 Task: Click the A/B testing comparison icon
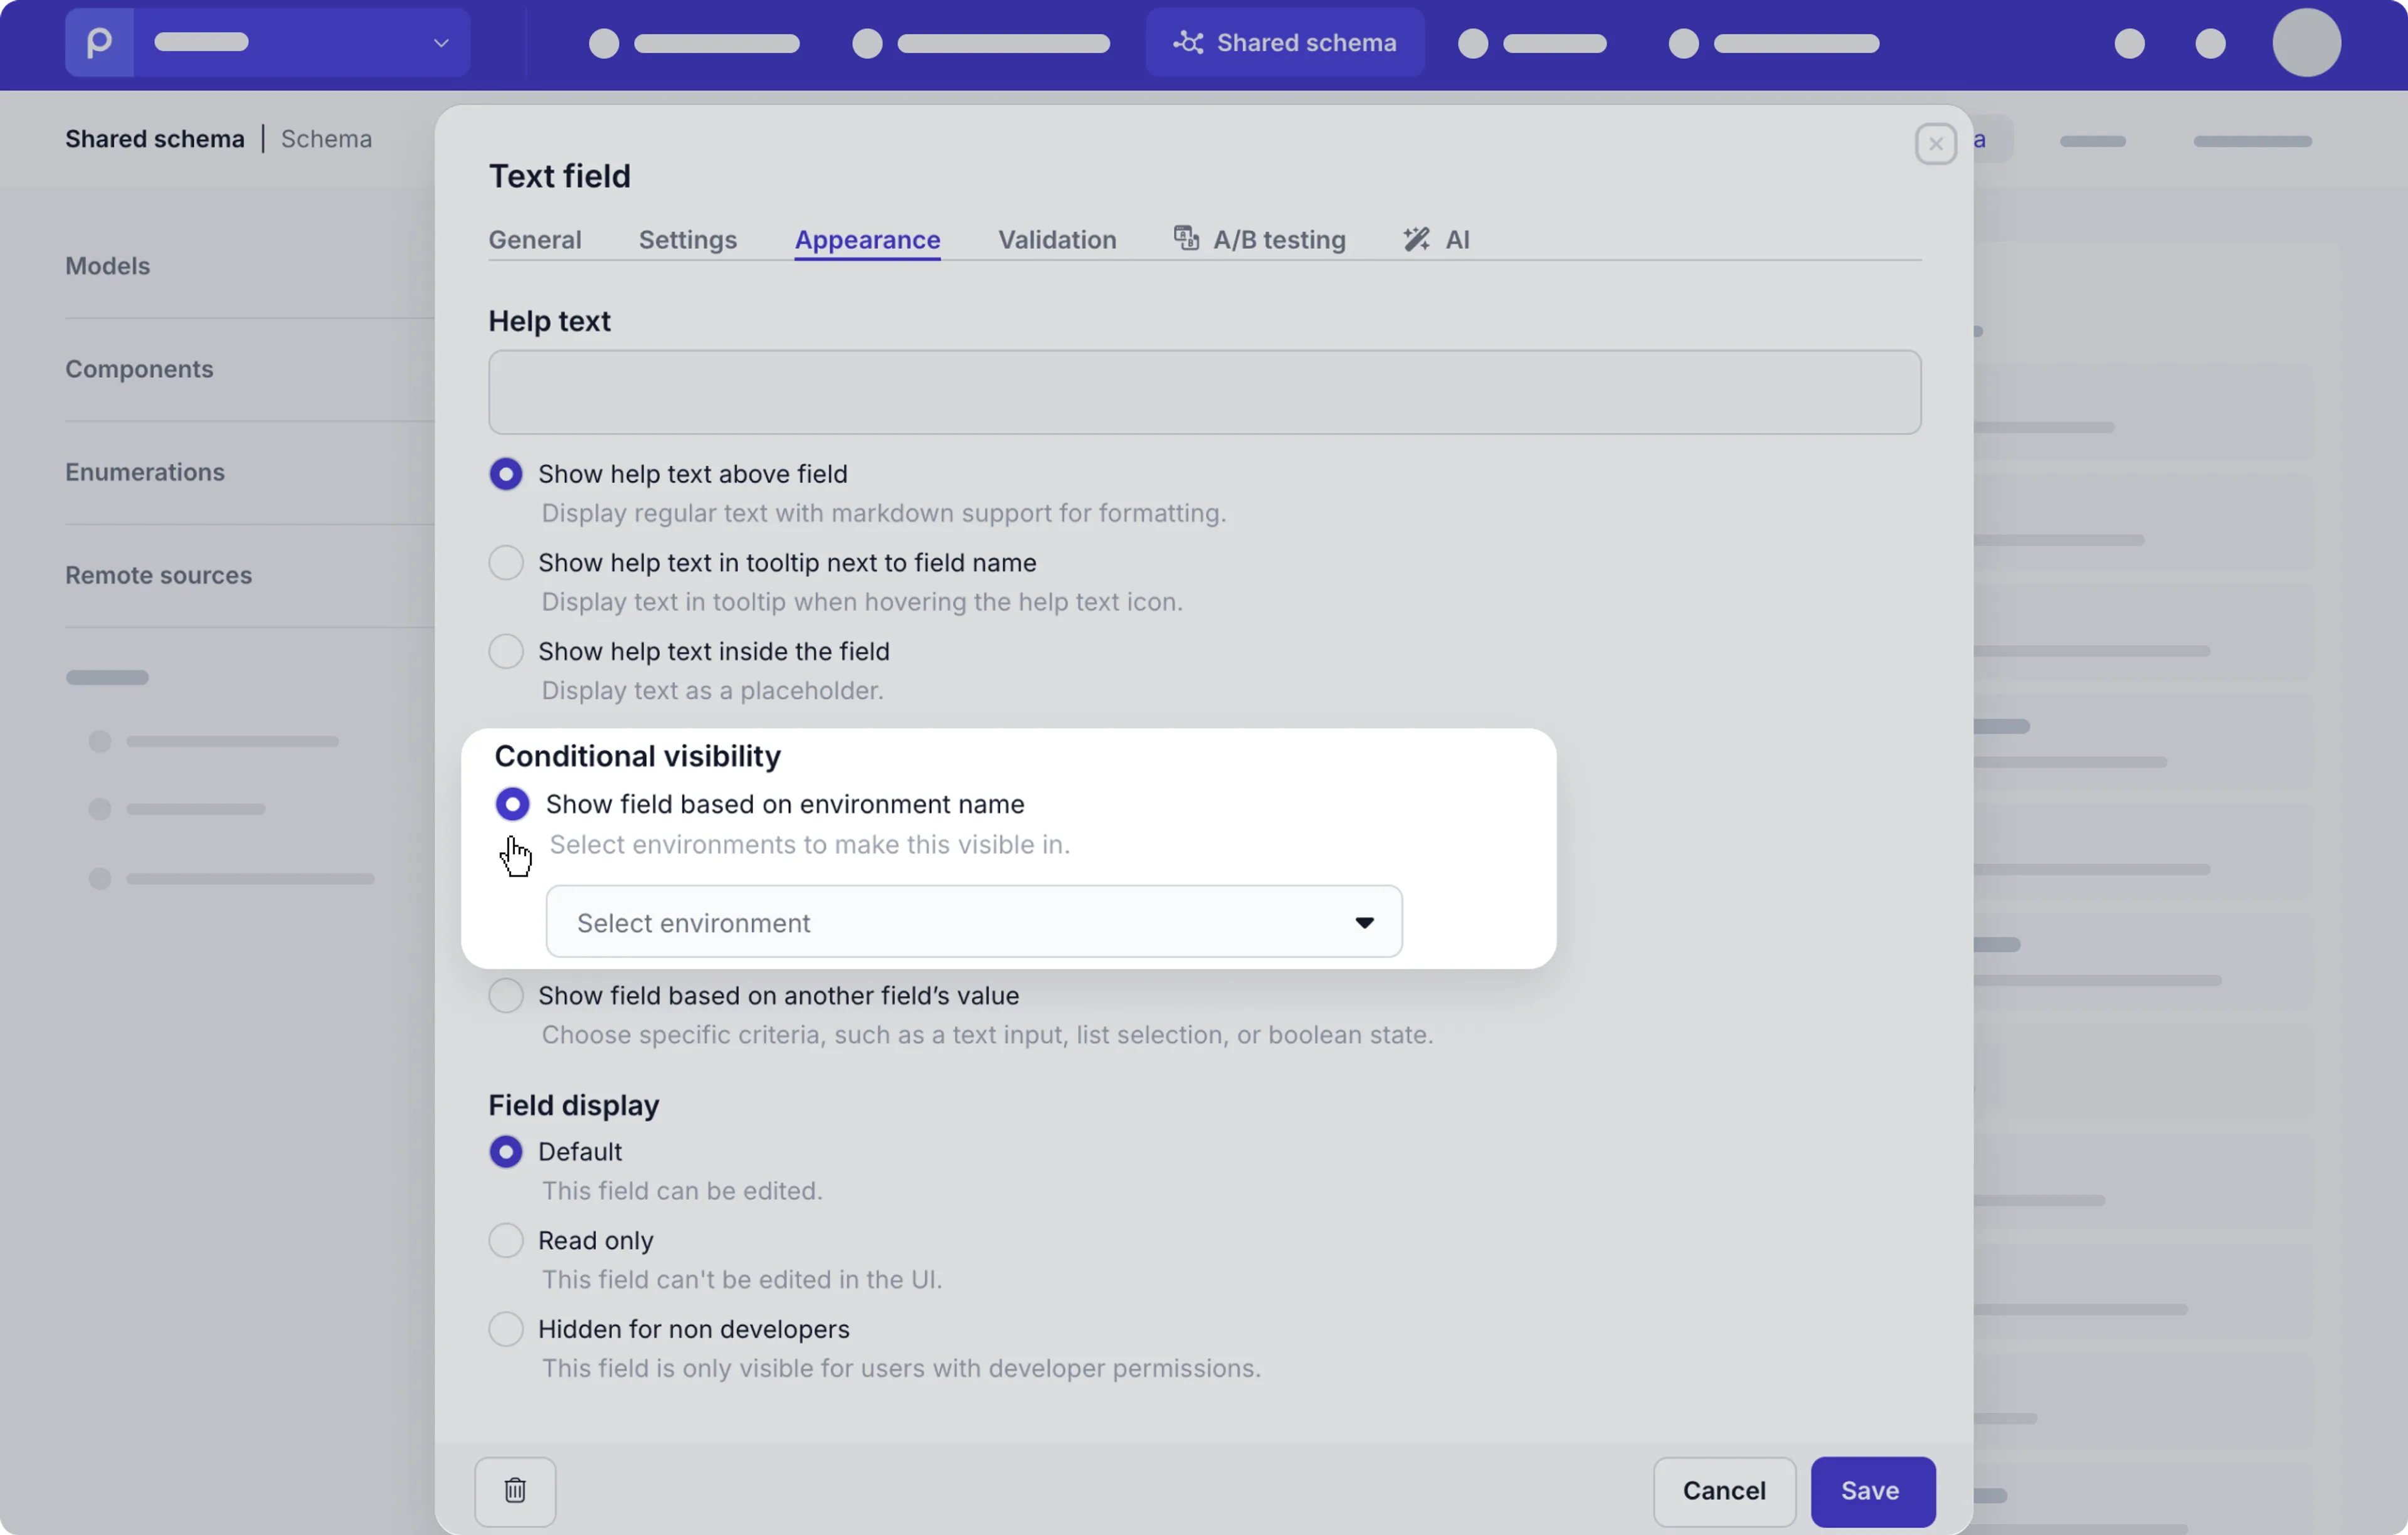click(x=1186, y=239)
